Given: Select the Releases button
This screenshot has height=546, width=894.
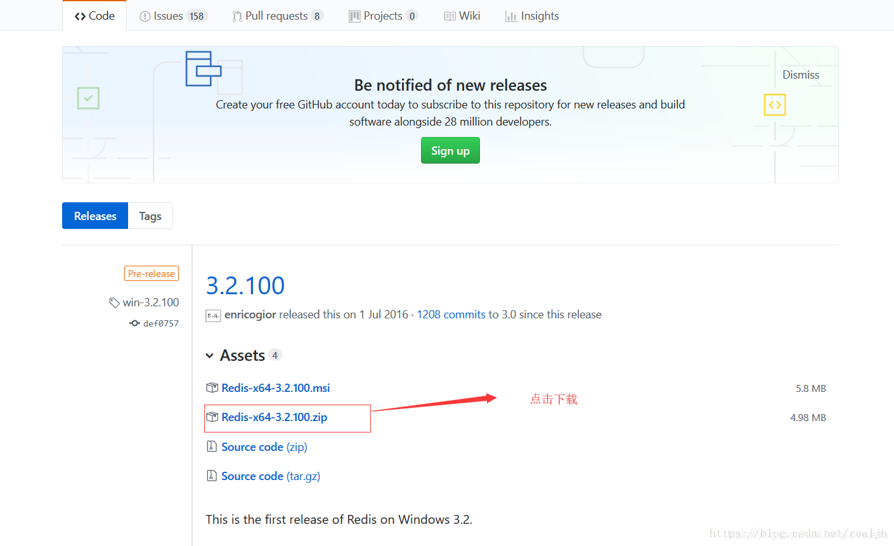Looking at the screenshot, I should (95, 216).
